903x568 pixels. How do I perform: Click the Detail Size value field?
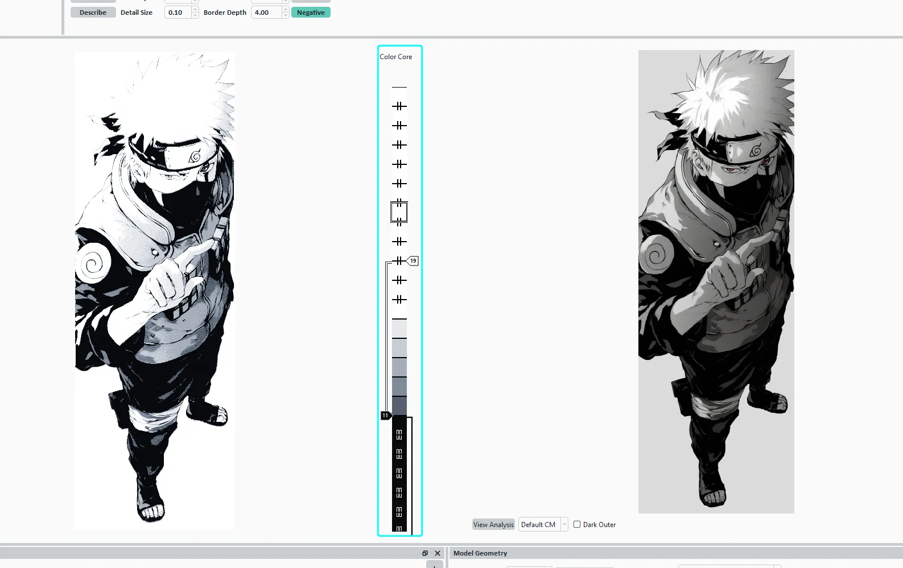(x=178, y=13)
